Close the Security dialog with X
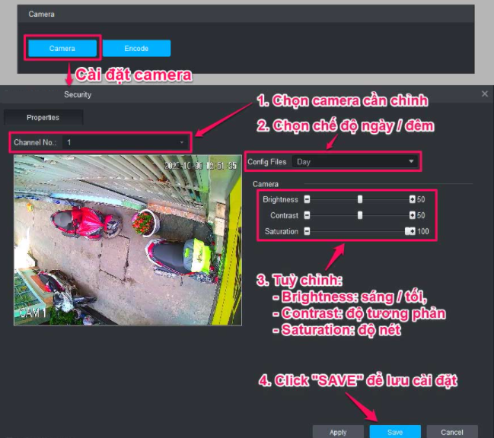This screenshot has height=438, width=494. pyautogui.click(x=485, y=94)
